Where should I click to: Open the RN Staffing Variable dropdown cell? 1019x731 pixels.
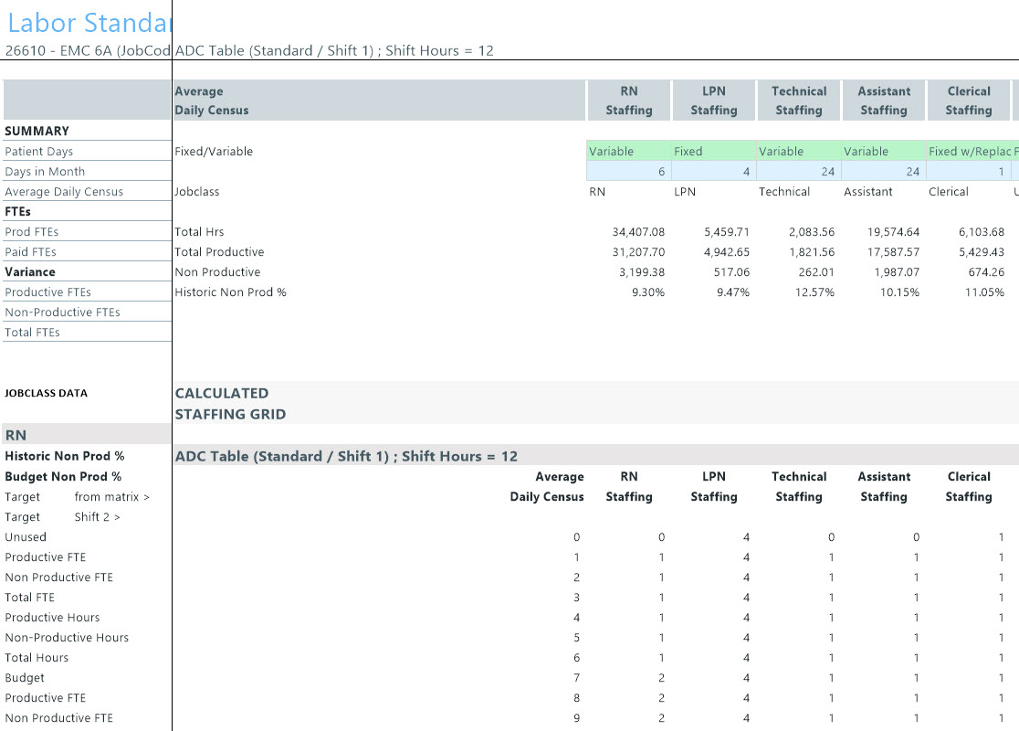pyautogui.click(x=627, y=152)
